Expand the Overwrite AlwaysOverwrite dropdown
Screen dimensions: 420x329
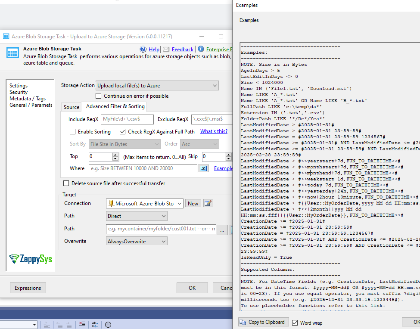(137, 242)
